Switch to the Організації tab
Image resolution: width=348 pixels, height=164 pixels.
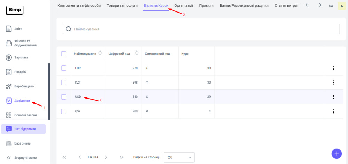pyautogui.click(x=184, y=6)
